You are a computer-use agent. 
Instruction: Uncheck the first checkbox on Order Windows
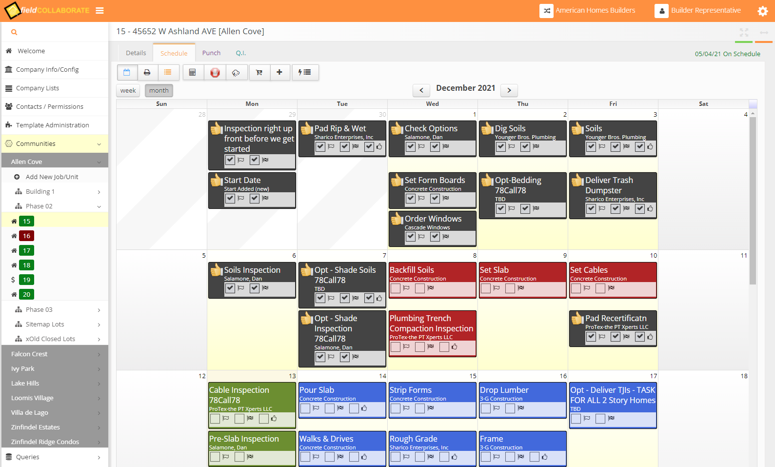[x=411, y=237]
